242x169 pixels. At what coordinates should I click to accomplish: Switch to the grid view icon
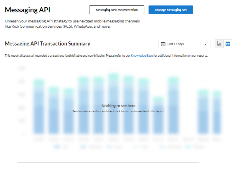coord(228,44)
